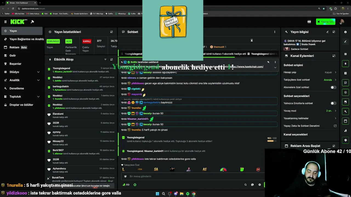
Task: Click the info icon in right sidebar
Action: coord(345,32)
